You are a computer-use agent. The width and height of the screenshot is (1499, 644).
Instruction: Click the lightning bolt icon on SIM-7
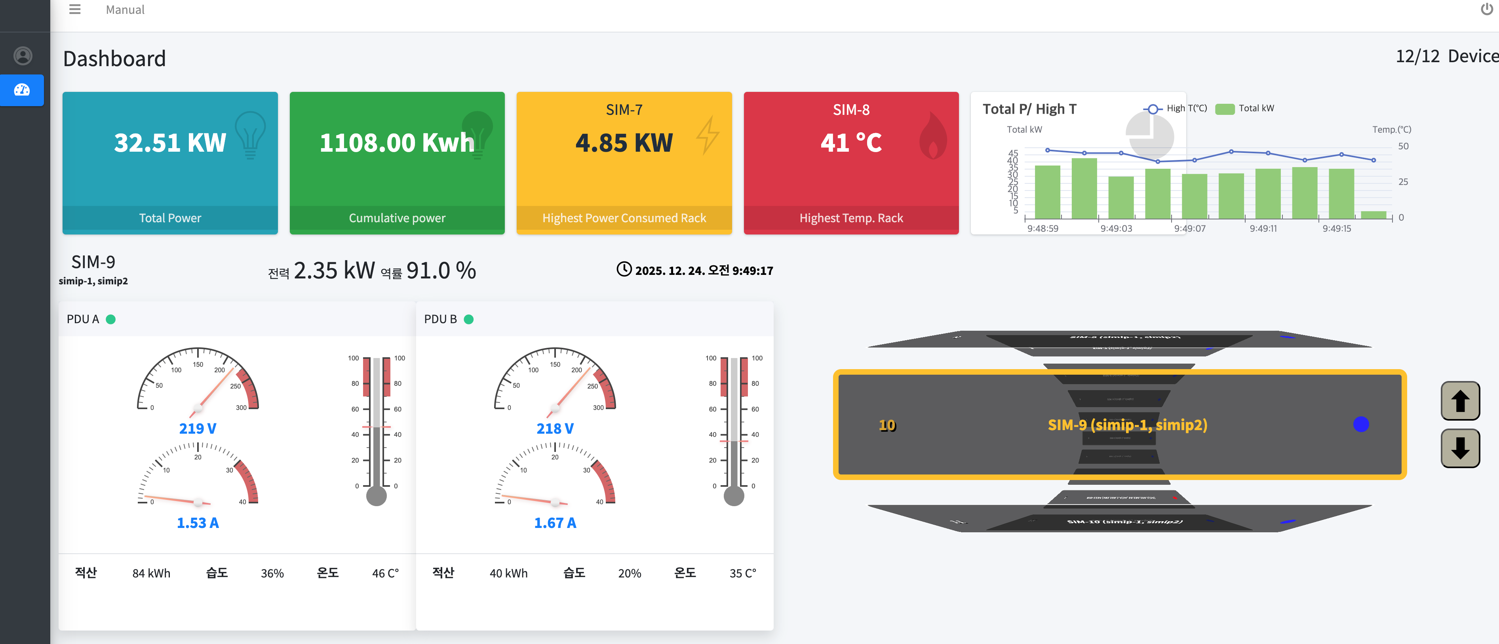click(708, 135)
